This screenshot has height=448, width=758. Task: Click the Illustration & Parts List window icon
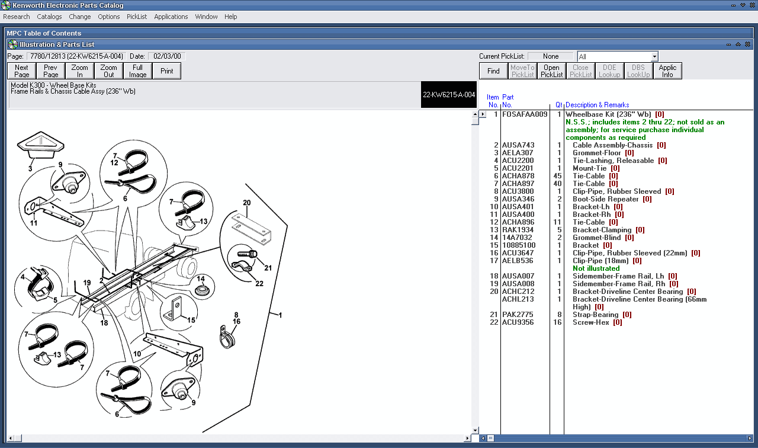pyautogui.click(x=12, y=44)
